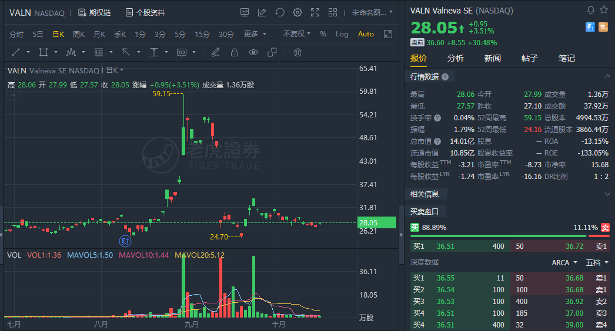Click the chart snapshot icon in top toolbar

pos(245,12)
